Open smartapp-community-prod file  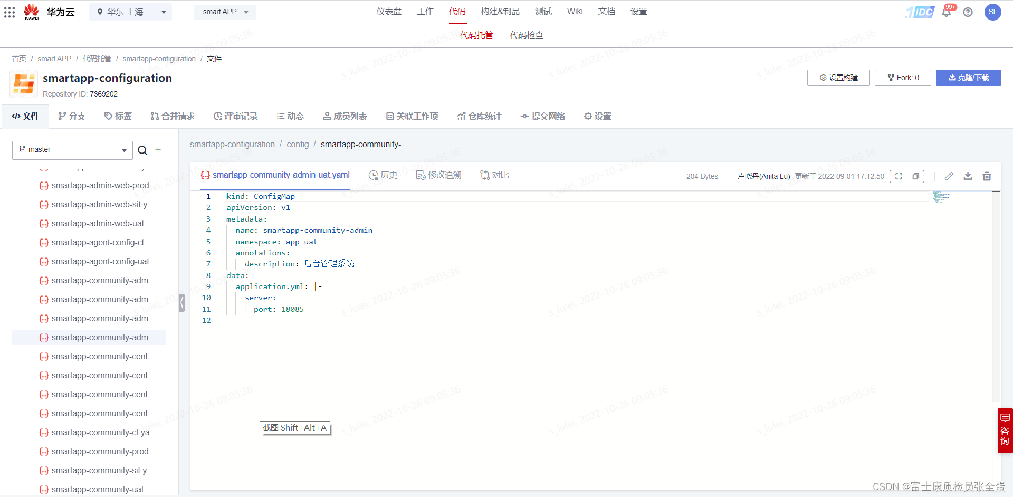click(99, 452)
